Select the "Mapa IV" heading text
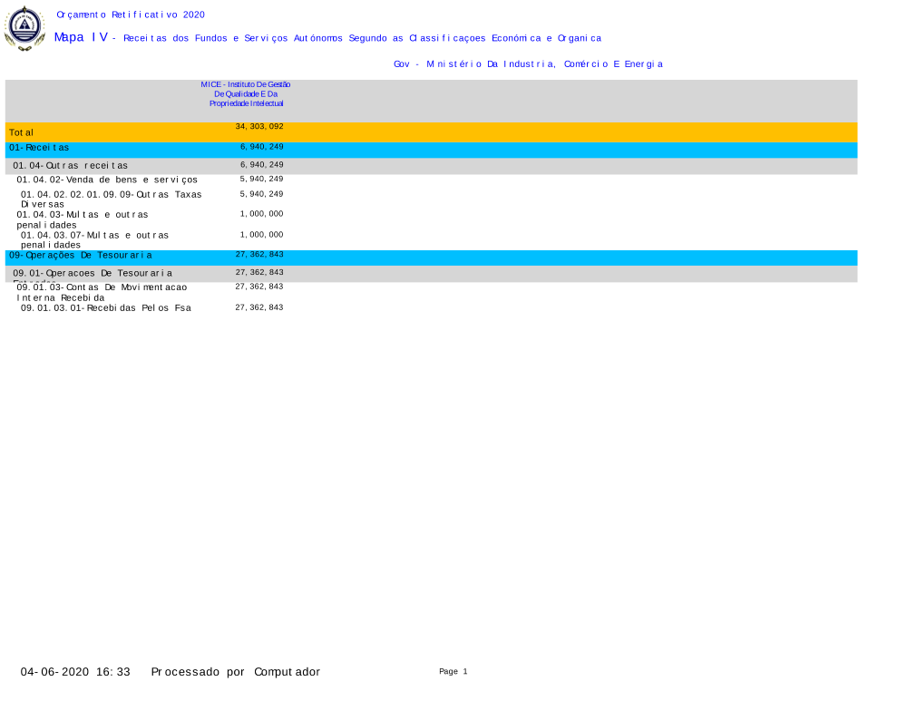907x701 pixels. point(81,37)
